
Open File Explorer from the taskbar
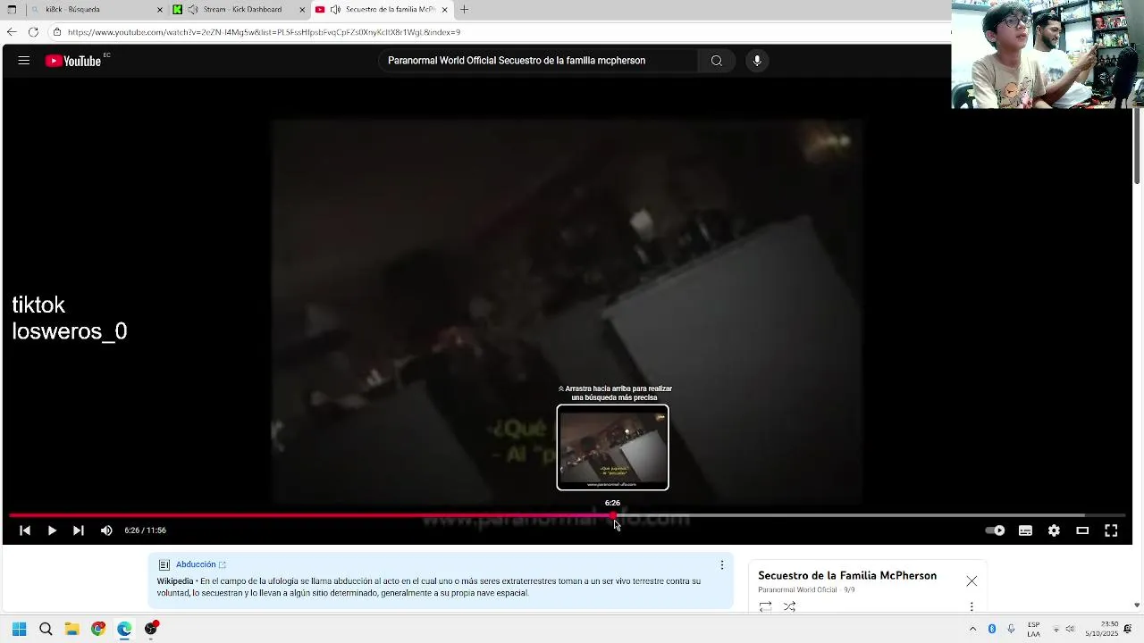pyautogui.click(x=71, y=629)
